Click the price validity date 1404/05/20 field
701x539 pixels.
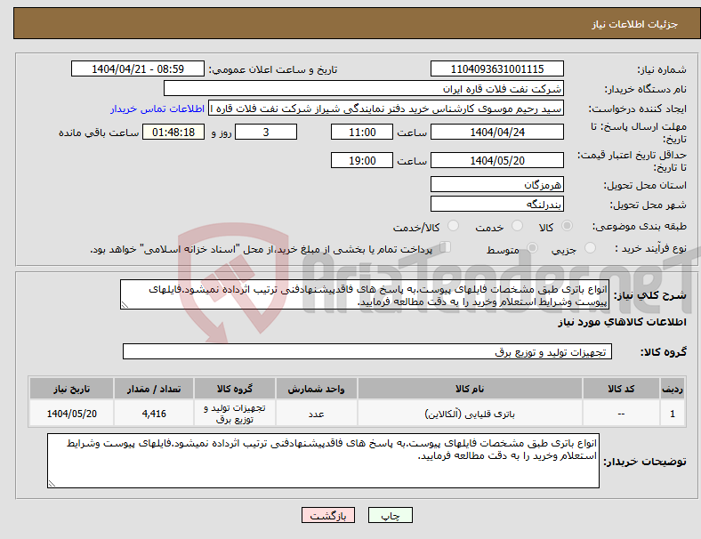(x=497, y=160)
